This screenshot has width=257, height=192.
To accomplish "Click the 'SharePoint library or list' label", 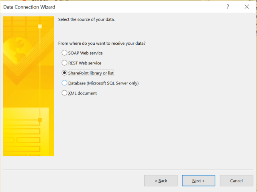I will click(91, 73).
